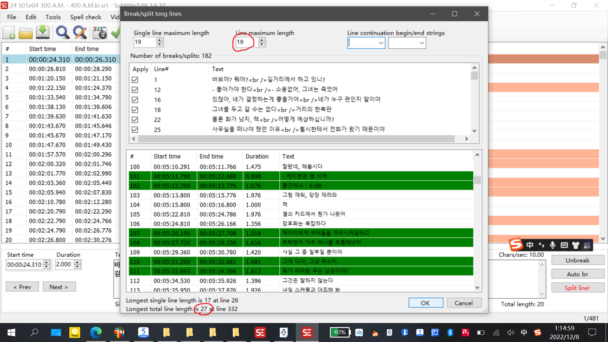
Task: Click the Bluetooth icon in system tray
Action: (450, 332)
